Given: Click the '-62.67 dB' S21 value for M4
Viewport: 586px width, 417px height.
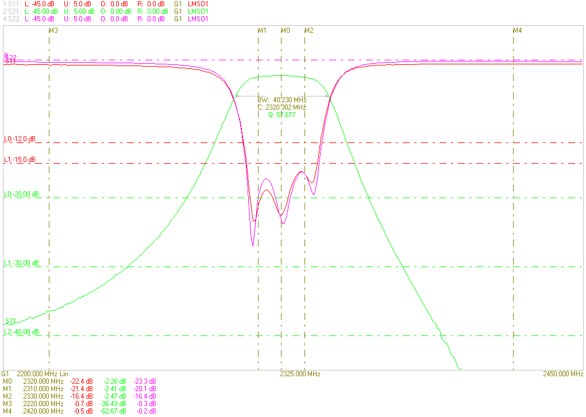Looking at the screenshot, I should point(113,411).
